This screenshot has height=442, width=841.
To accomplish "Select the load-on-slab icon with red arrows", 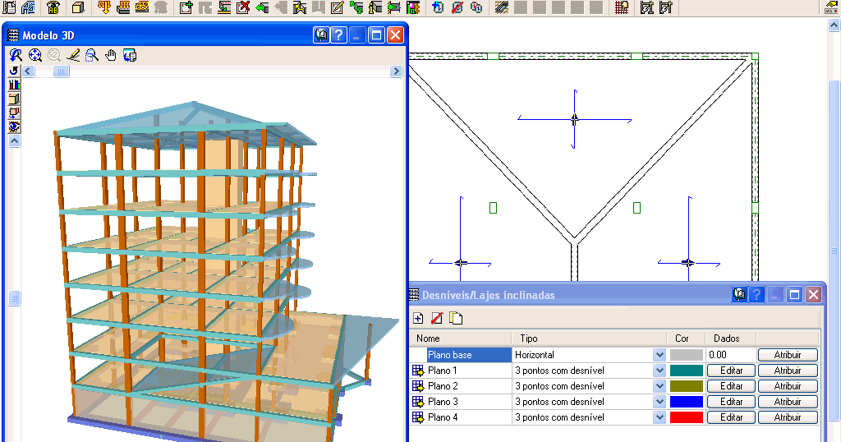I will tap(123, 7).
